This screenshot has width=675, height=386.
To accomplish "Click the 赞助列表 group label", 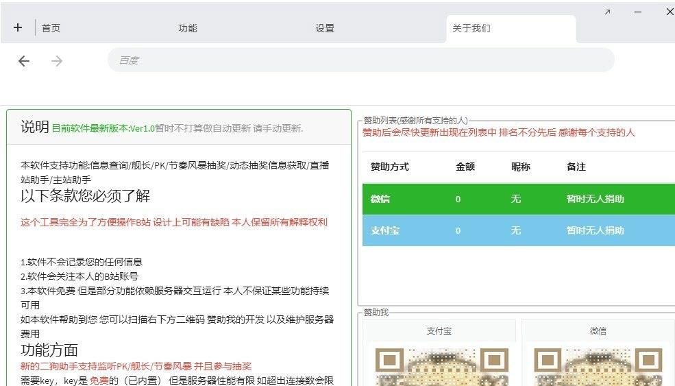I will tap(415, 120).
